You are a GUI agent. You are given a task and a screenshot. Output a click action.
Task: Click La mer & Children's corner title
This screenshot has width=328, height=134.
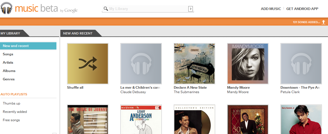click(x=140, y=88)
